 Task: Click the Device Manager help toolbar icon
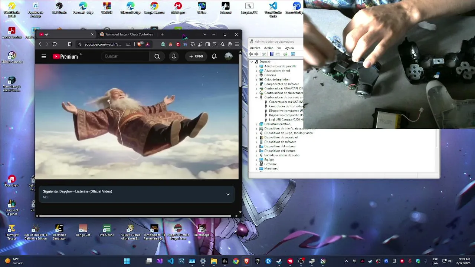pyautogui.click(x=272, y=54)
